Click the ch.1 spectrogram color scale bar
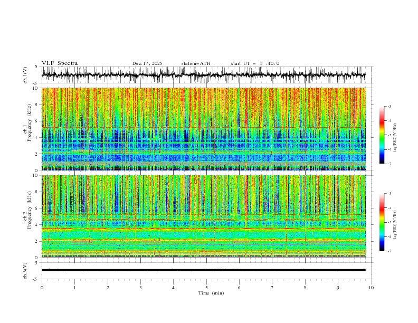 pos(382,135)
